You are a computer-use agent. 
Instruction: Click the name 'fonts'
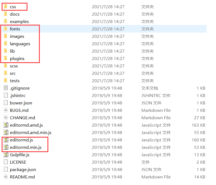tap(15, 29)
